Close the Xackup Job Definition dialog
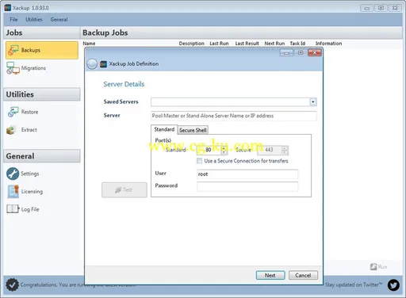The width and height of the screenshot is (406, 298). pos(315,53)
